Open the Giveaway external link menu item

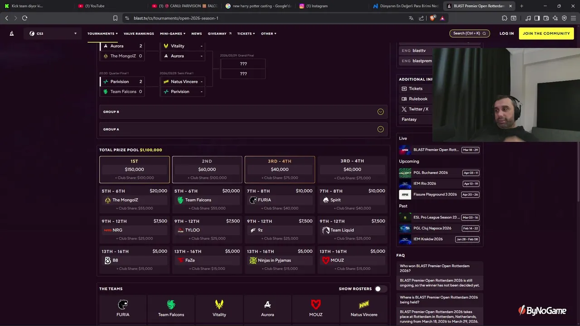coord(220,34)
